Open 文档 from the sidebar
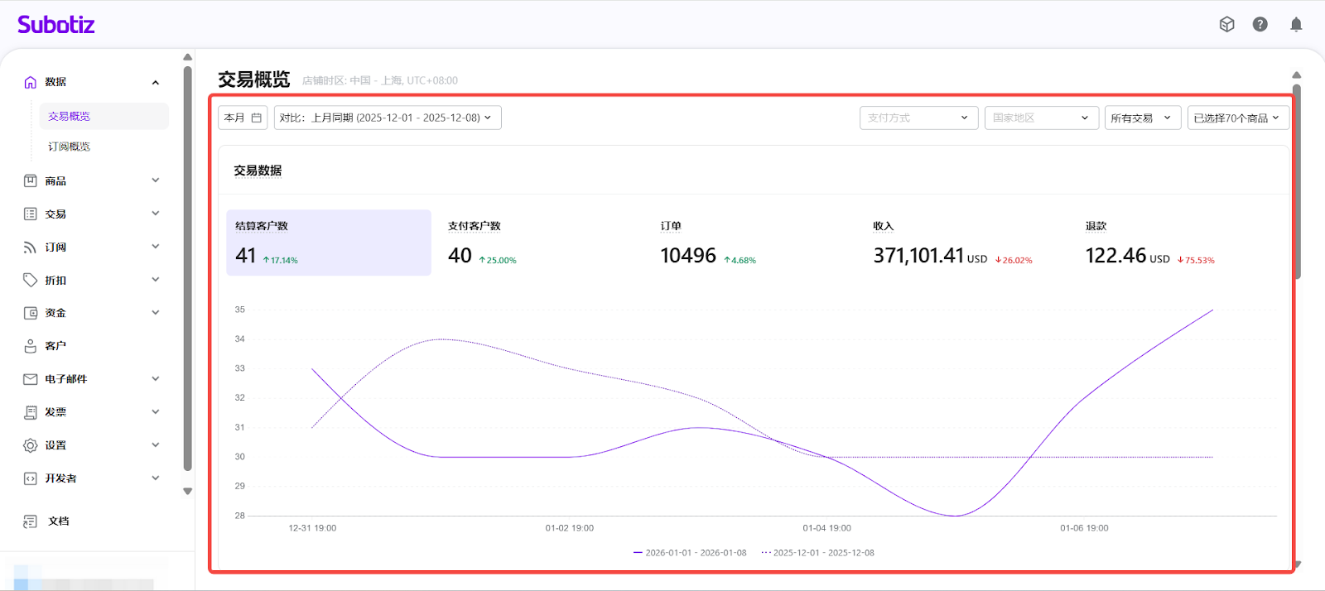 59,521
